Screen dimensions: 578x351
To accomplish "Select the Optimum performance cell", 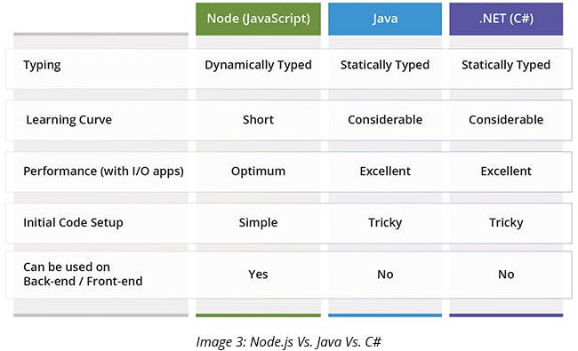I will pyautogui.click(x=258, y=172).
